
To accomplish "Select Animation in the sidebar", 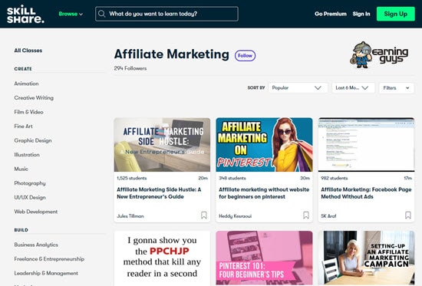I will tap(26, 84).
